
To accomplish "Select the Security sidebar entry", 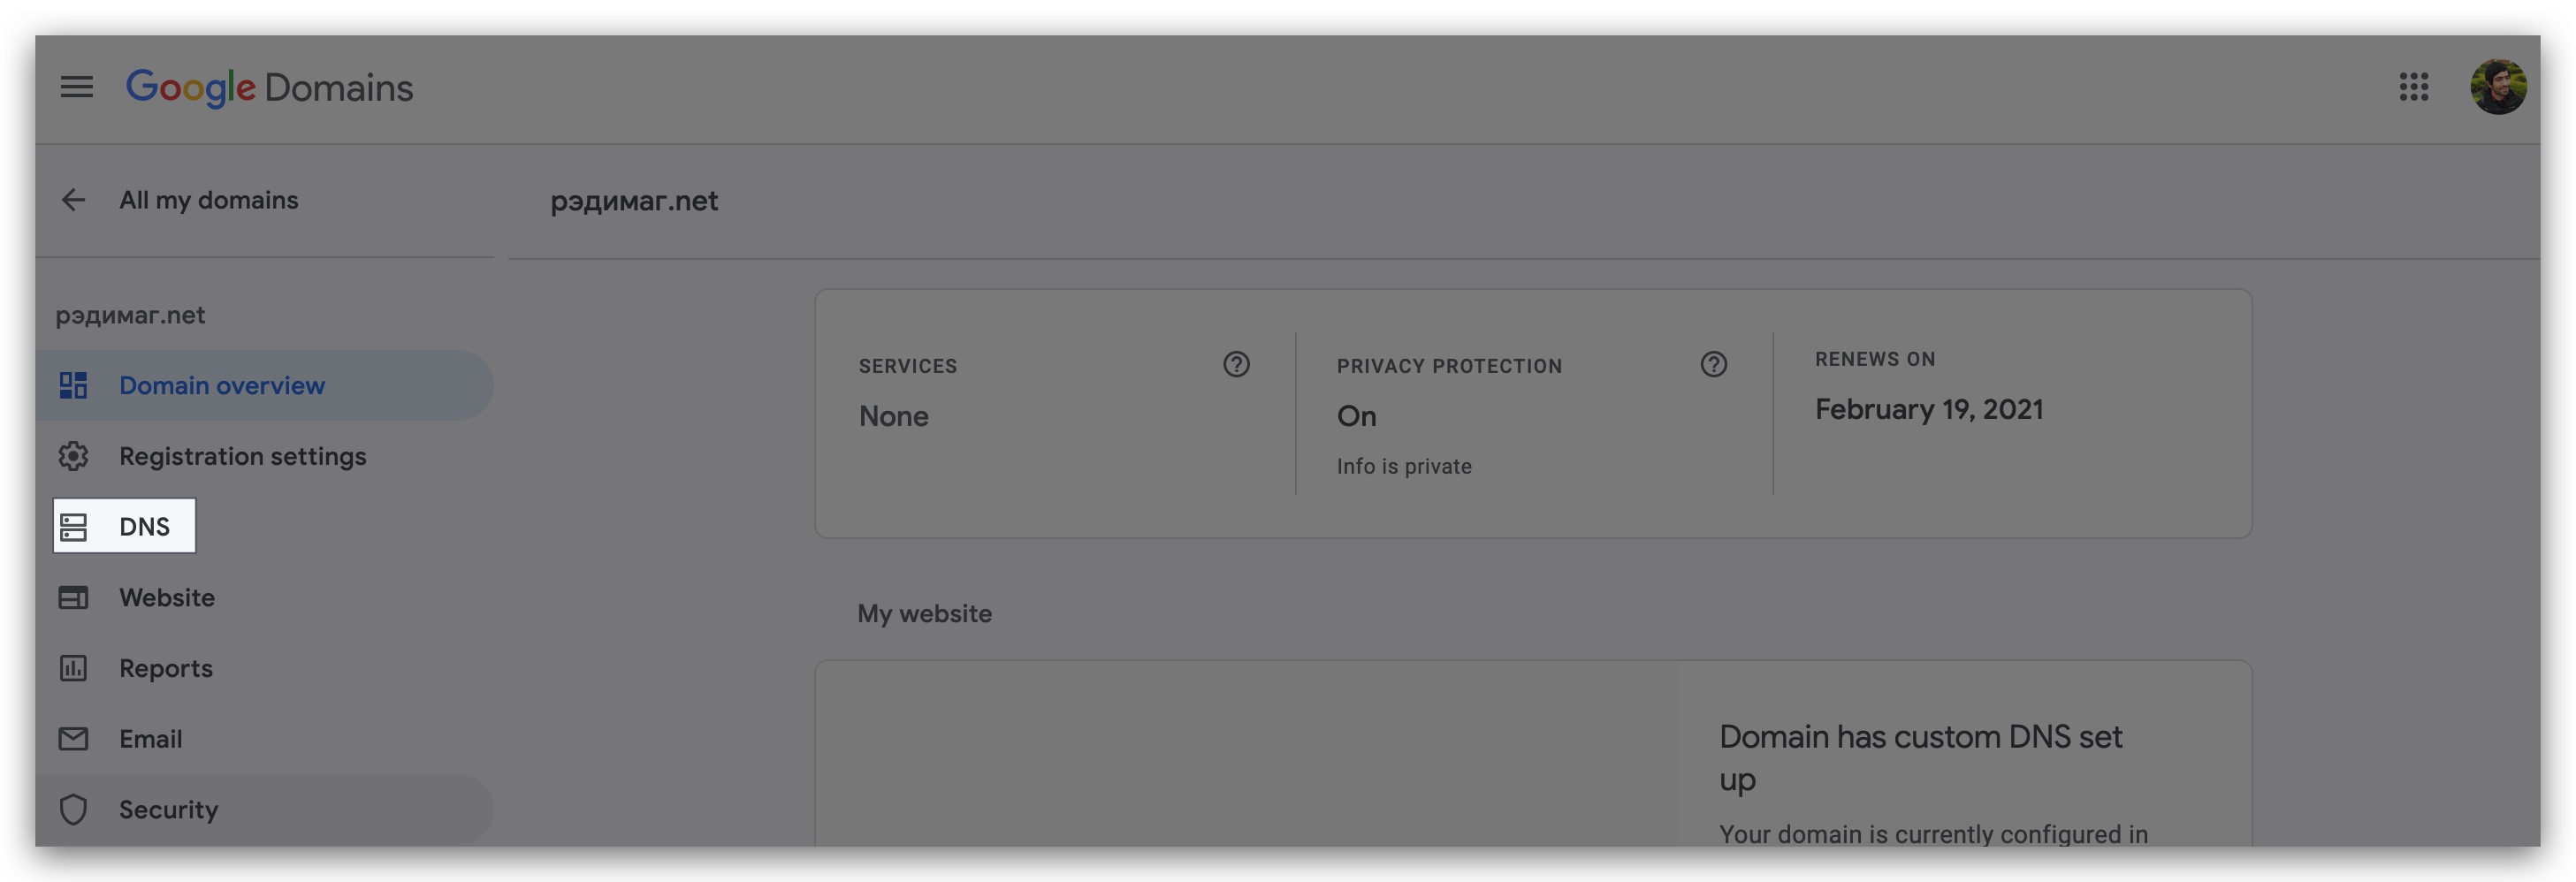I will [168, 809].
